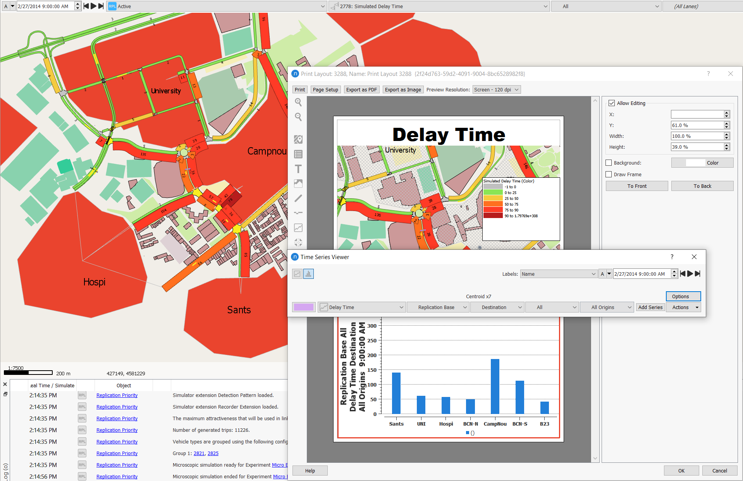The image size is (743, 481).
Task: Open the All Origins dropdown
Action: click(x=607, y=307)
